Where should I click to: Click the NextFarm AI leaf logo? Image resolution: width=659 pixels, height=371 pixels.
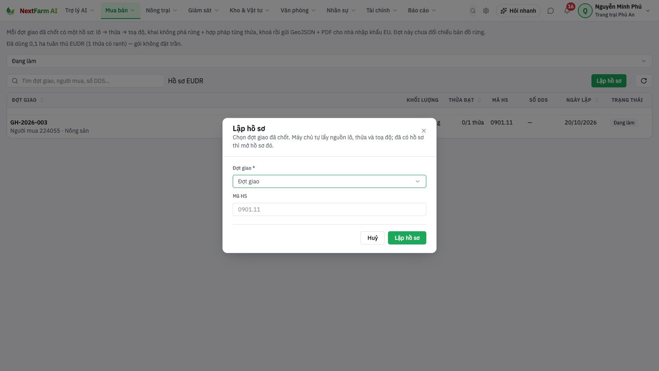tap(11, 11)
